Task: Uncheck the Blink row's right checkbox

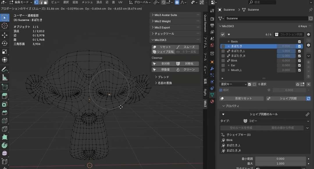Action: (x=299, y=61)
